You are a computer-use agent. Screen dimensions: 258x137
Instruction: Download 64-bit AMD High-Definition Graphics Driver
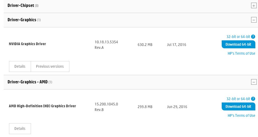(x=238, y=106)
